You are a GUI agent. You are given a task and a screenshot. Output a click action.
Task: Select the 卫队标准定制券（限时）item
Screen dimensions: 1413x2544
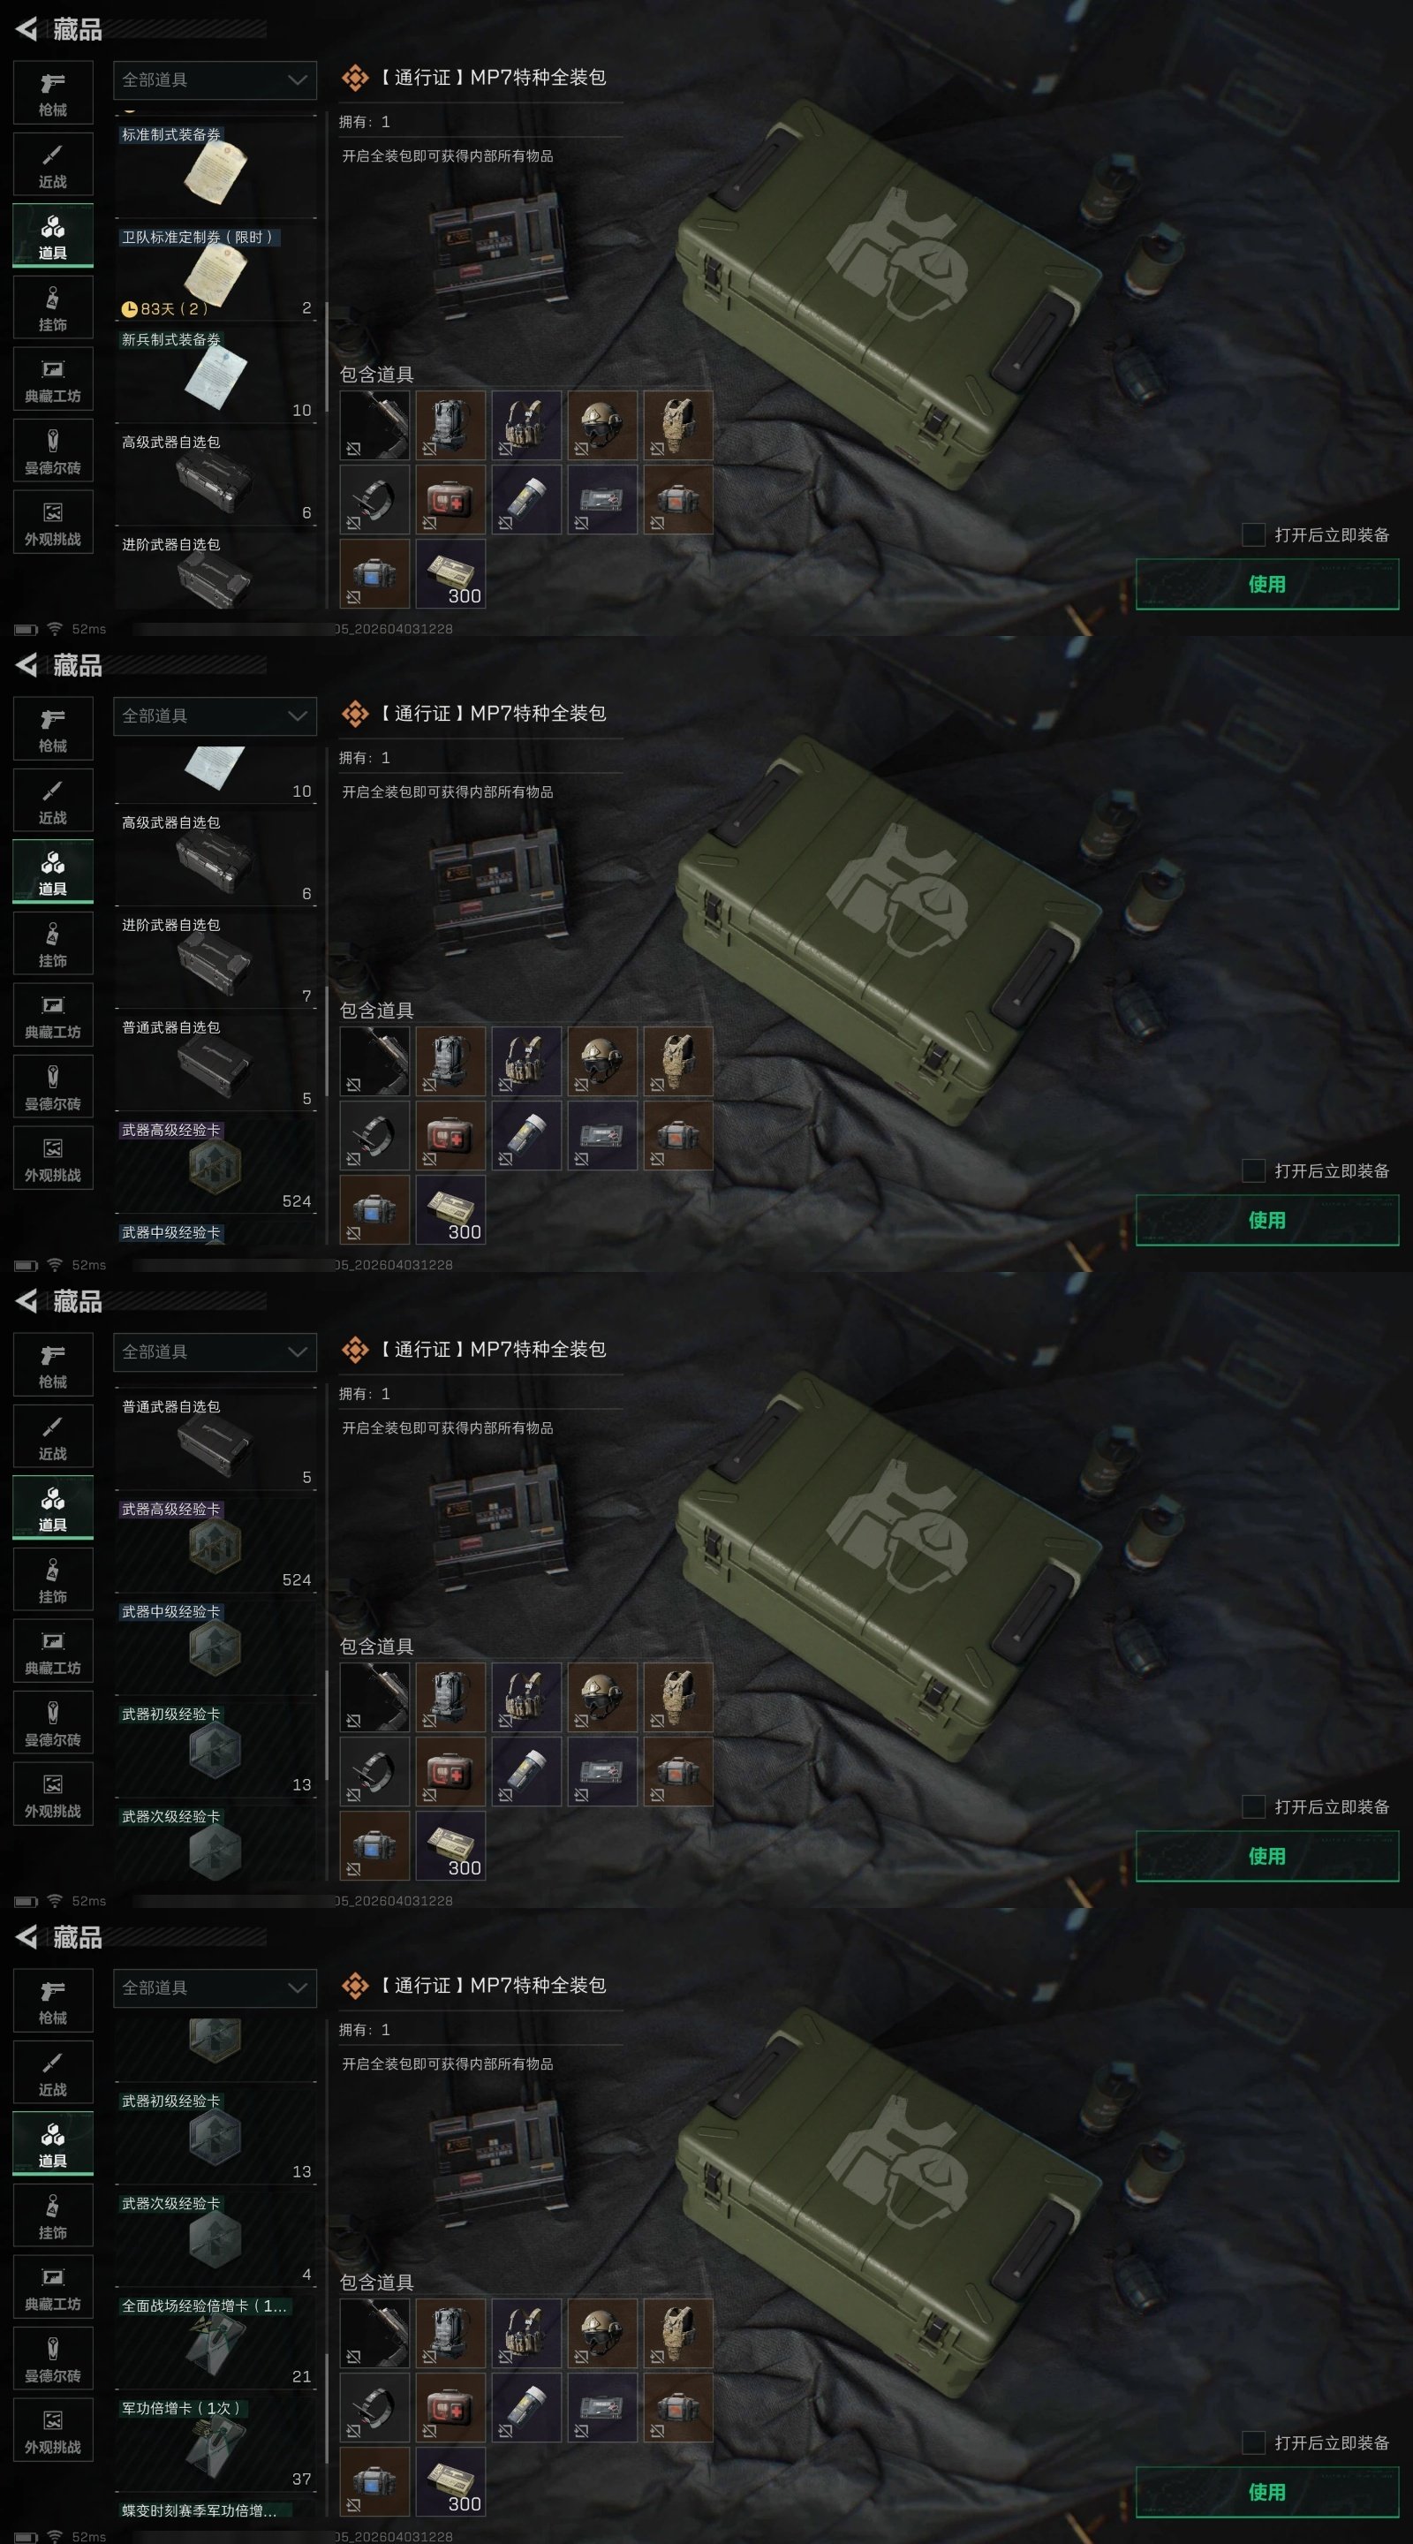coord(215,271)
